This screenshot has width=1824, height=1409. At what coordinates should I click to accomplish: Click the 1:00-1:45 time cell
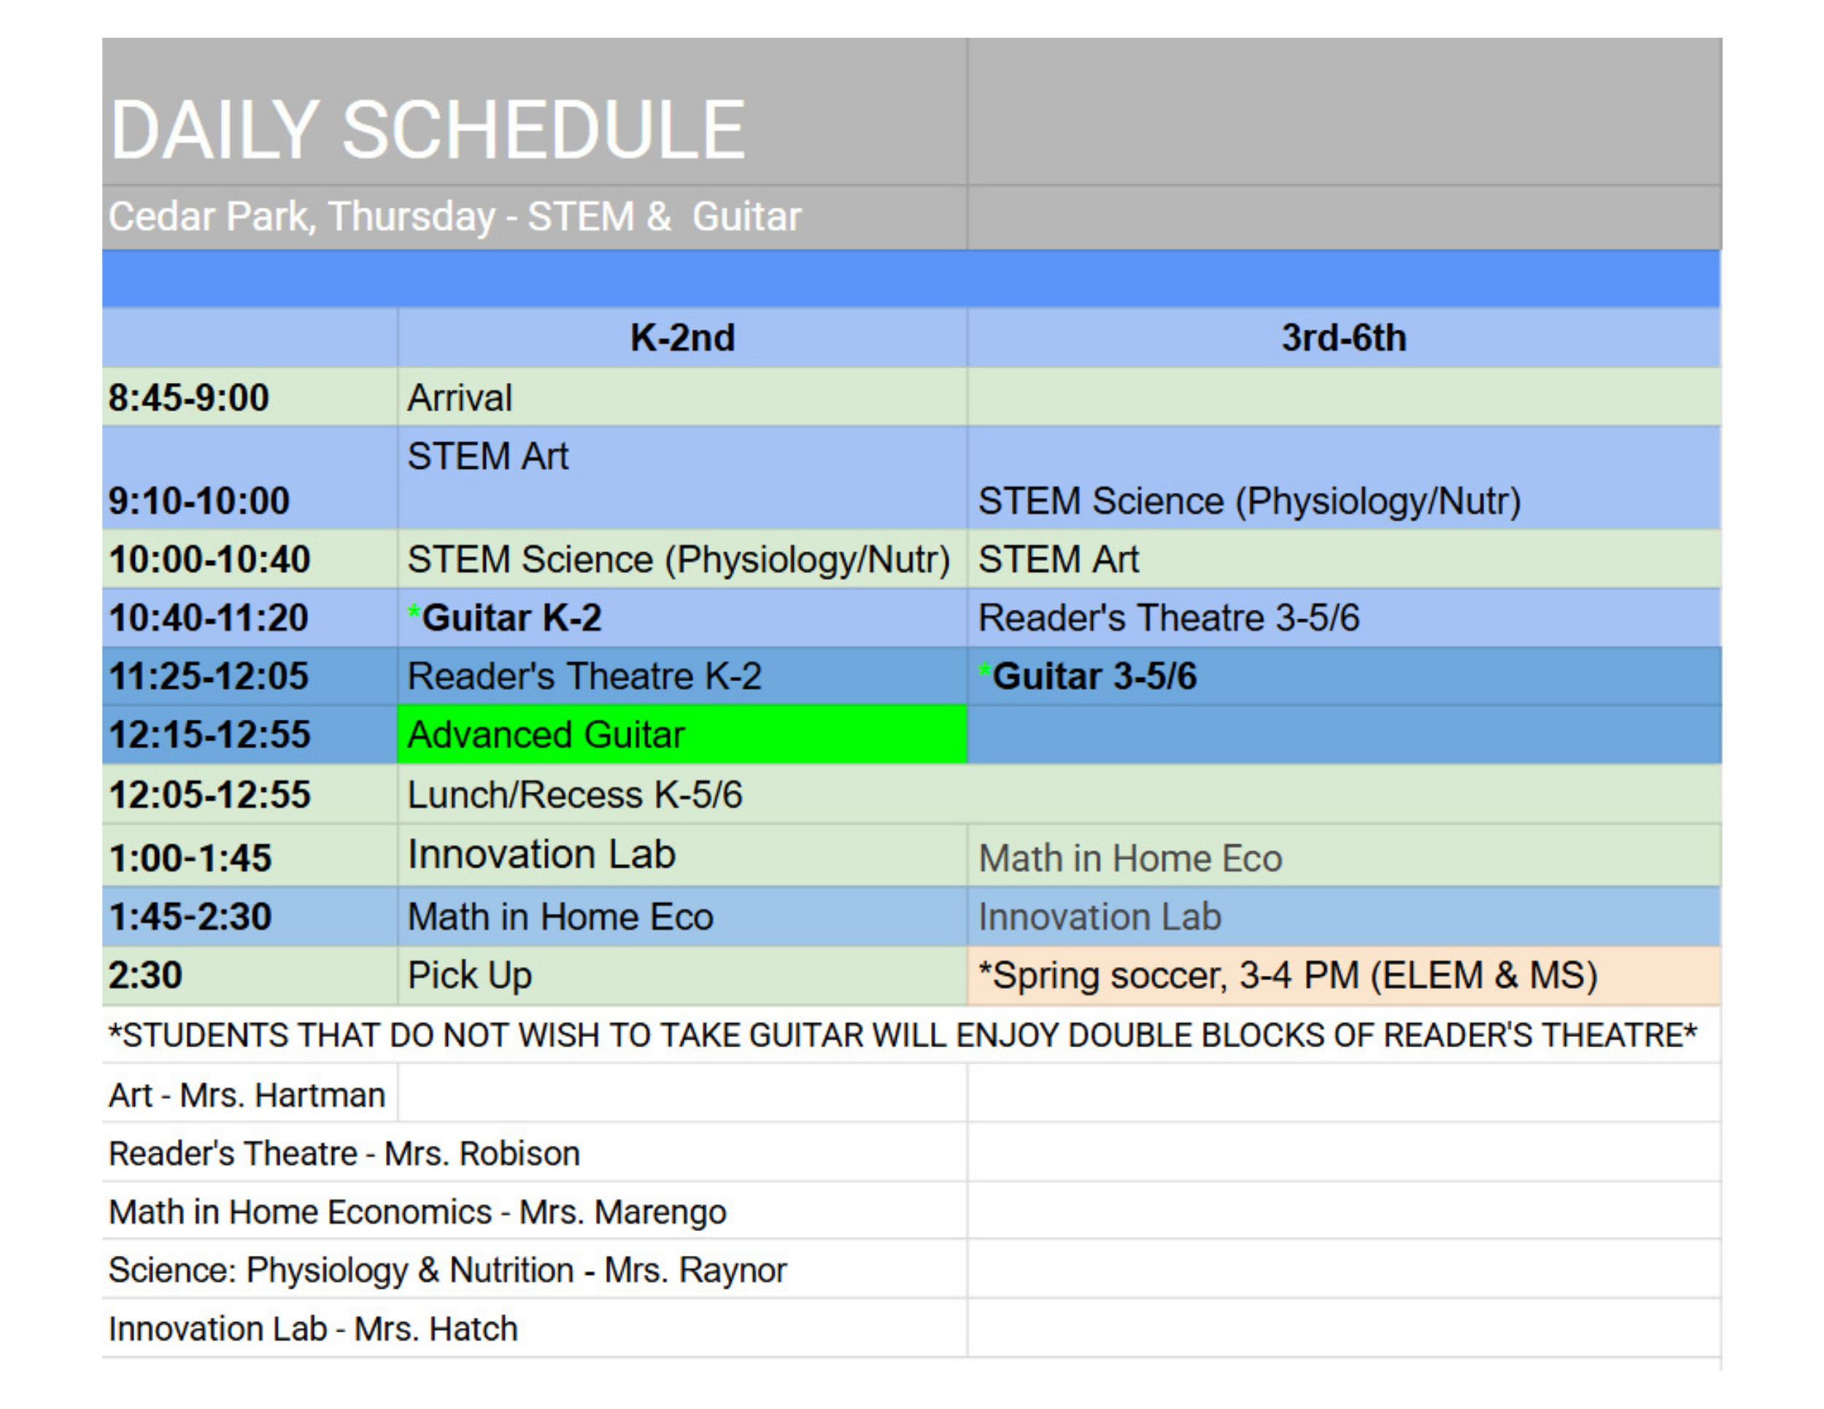pyautogui.click(x=190, y=858)
